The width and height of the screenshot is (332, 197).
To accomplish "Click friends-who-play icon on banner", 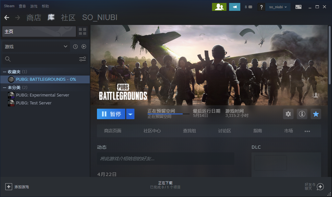I will (316, 96).
